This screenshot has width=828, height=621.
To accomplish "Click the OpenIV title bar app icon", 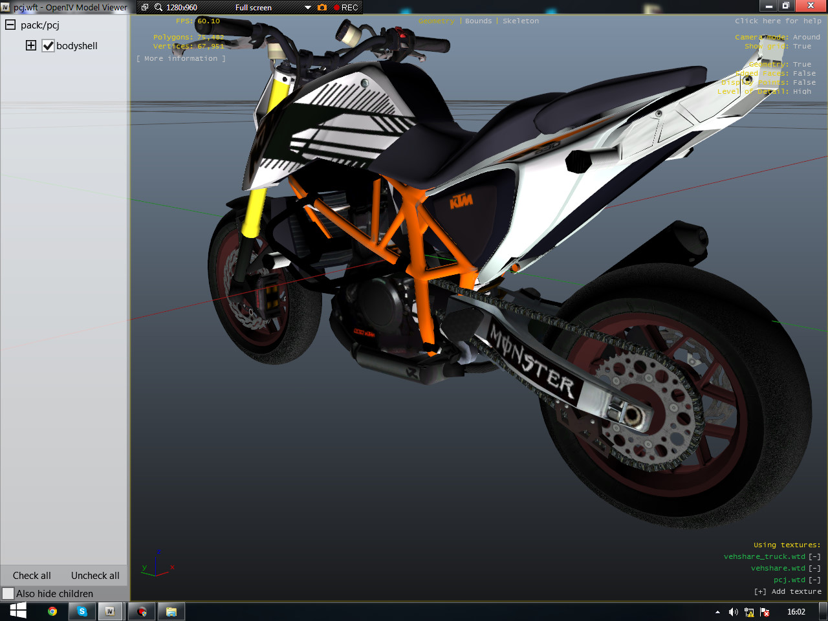I will (x=5, y=7).
